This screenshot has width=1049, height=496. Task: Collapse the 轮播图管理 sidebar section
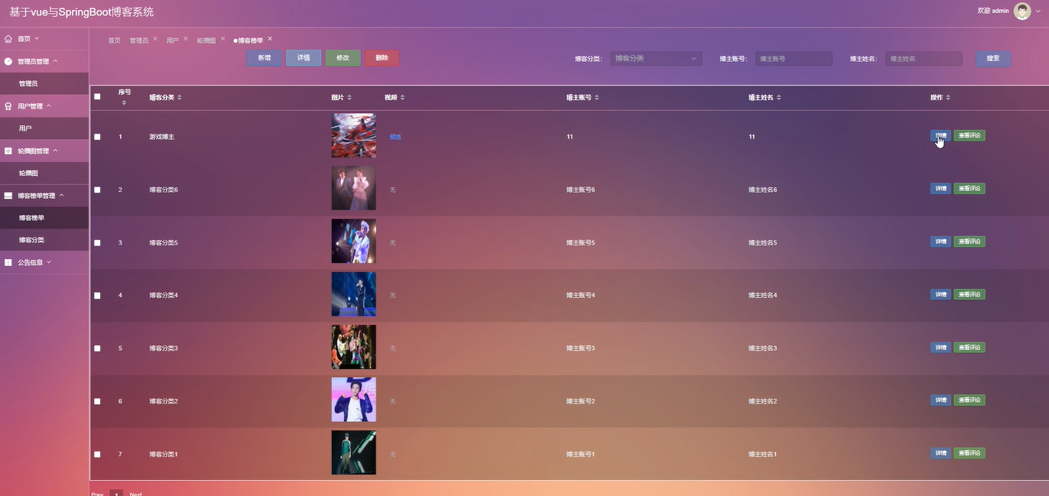44,151
